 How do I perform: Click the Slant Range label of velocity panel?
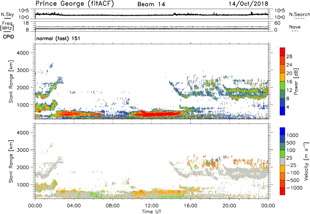[x=11, y=161]
